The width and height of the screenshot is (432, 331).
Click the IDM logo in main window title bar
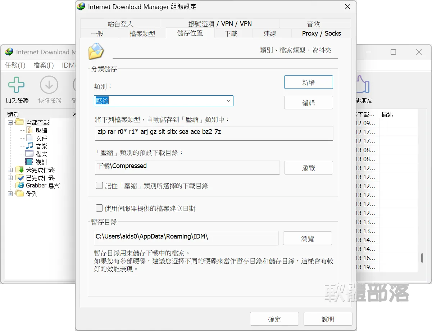[x=9, y=52]
